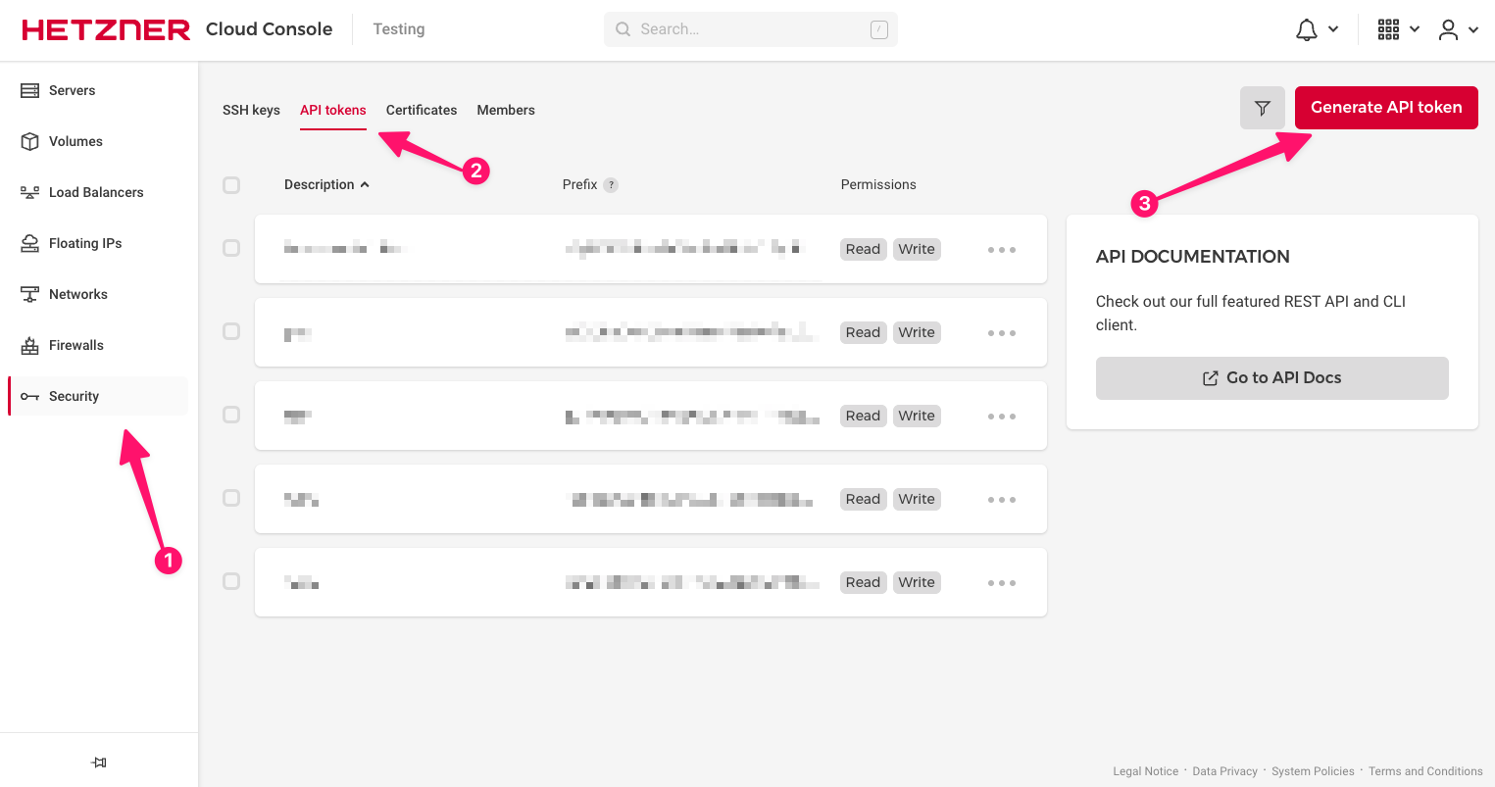Sort by Description column header

click(326, 184)
